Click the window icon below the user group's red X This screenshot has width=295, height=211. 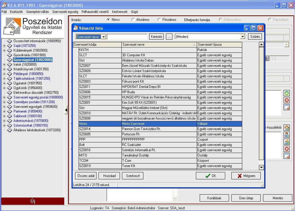point(286,156)
